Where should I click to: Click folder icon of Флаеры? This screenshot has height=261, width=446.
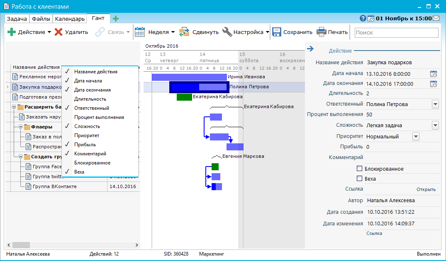27,127
